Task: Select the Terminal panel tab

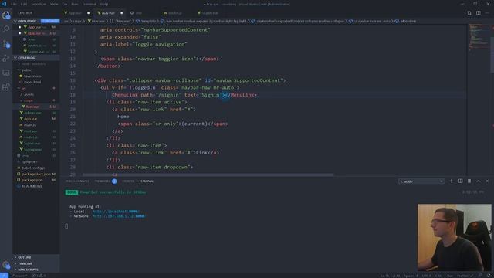Action: click(x=146, y=181)
